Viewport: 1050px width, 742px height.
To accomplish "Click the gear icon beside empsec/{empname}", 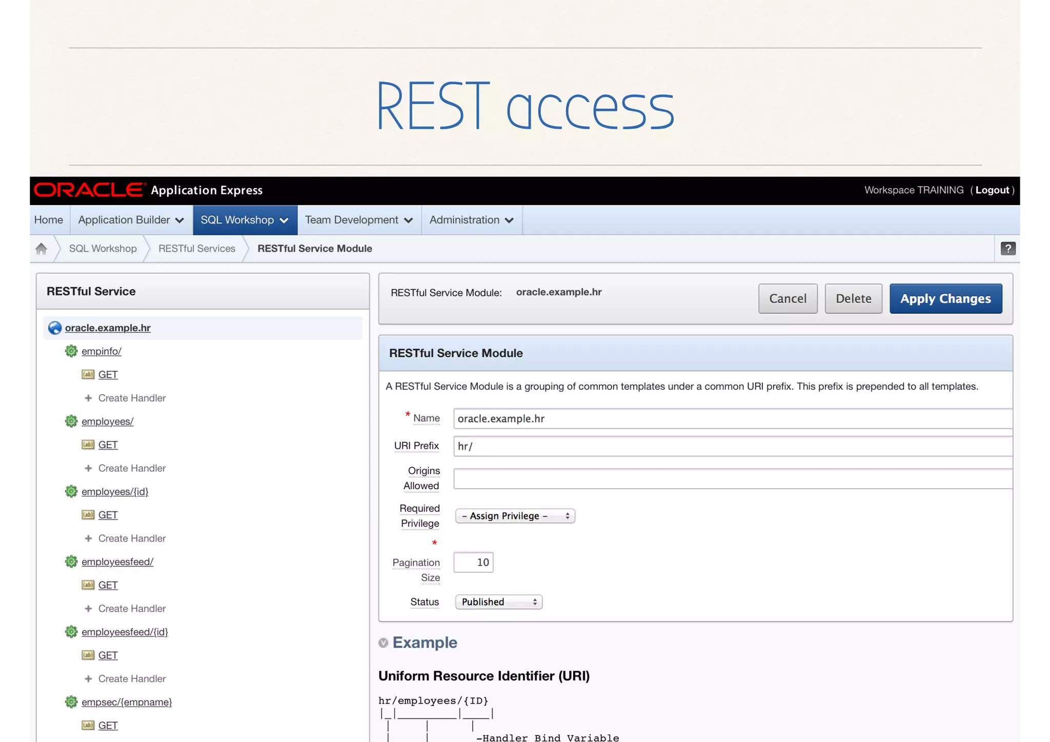I will (x=71, y=703).
